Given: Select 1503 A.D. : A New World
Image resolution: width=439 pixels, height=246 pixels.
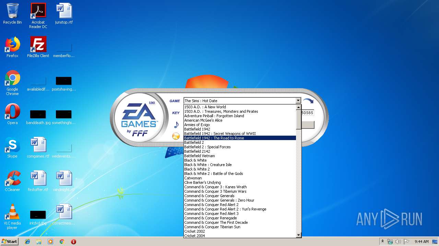Looking at the screenshot, I should (x=240, y=107).
